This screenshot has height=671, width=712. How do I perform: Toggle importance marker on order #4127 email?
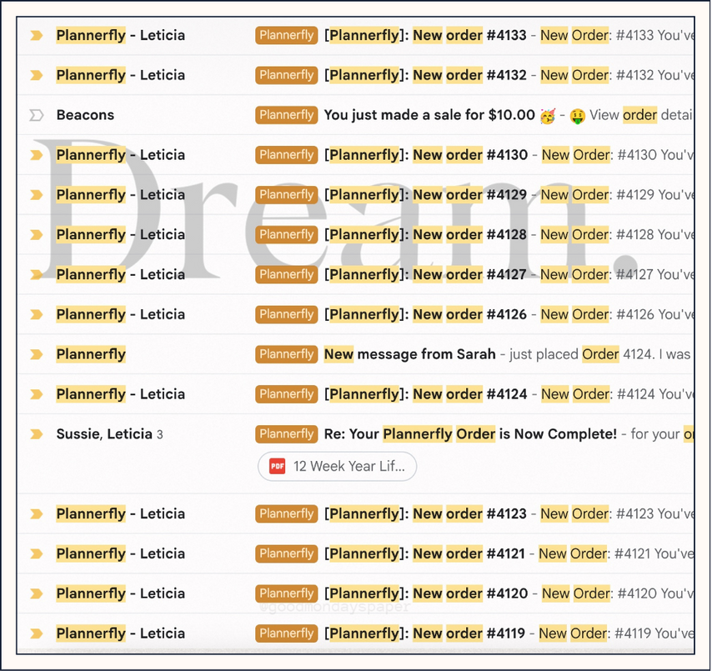tap(37, 275)
